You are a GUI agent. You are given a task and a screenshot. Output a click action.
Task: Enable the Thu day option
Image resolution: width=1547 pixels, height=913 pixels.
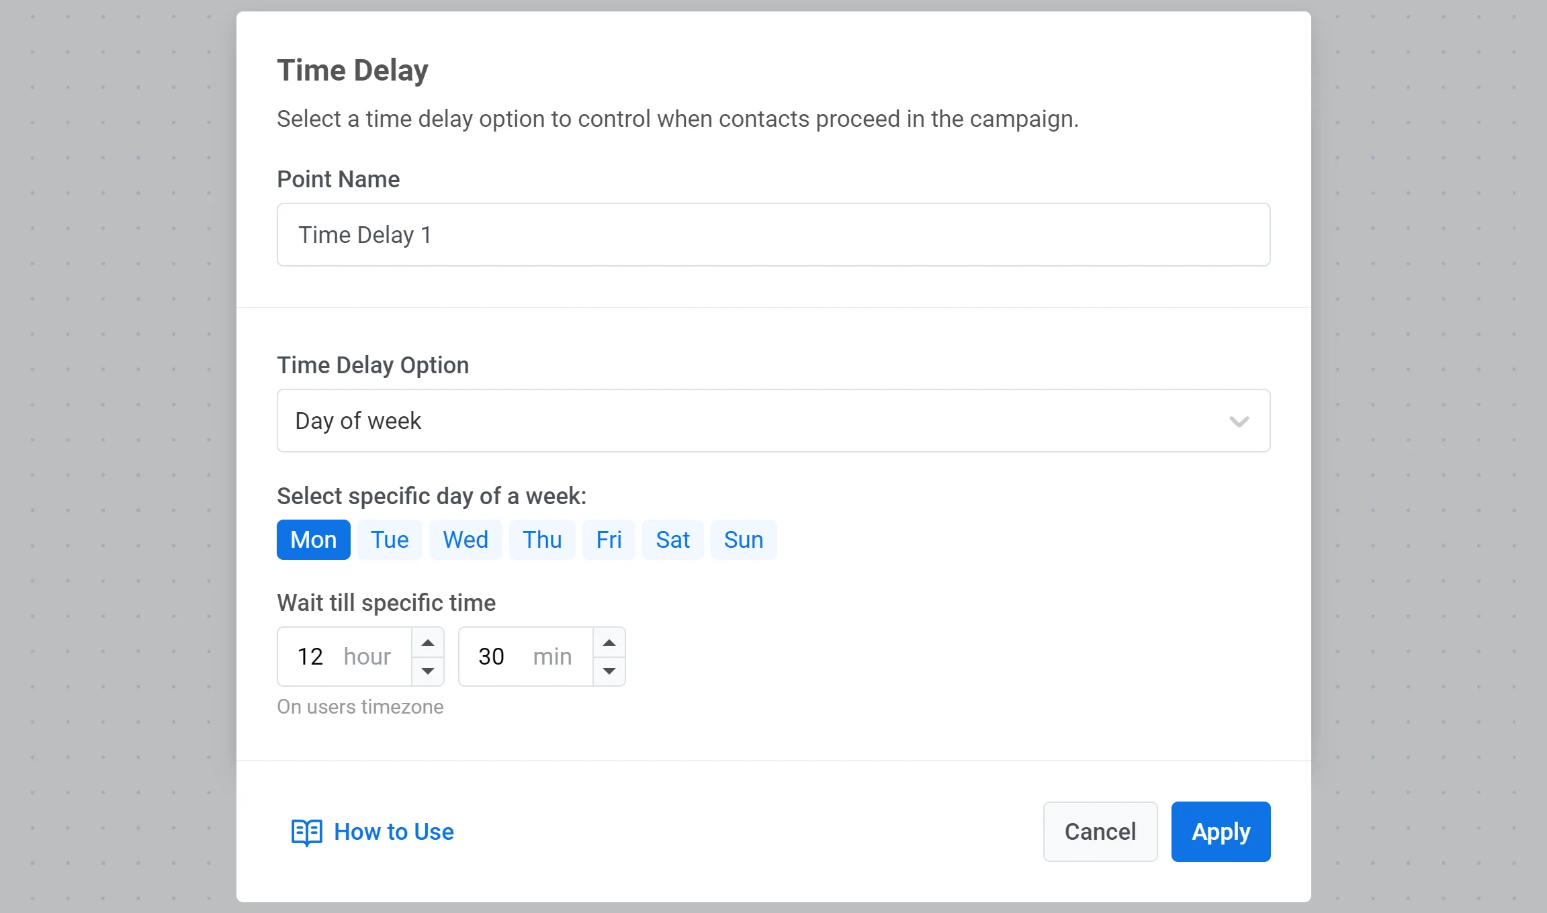pyautogui.click(x=542, y=540)
